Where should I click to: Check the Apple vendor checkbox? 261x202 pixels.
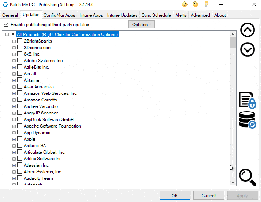click(x=20, y=139)
